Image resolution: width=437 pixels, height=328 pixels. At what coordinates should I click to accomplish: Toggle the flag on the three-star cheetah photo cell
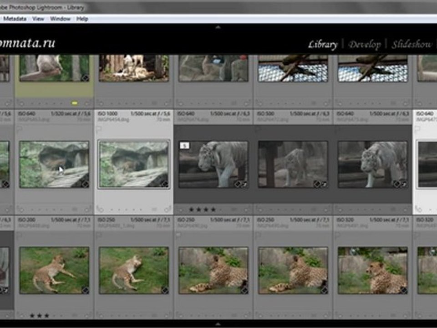click(x=19, y=236)
